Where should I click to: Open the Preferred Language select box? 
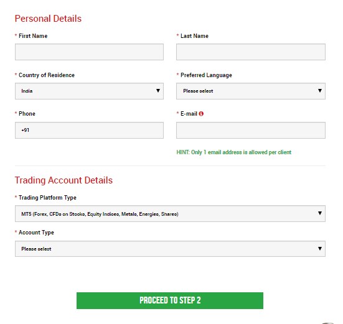tap(251, 91)
